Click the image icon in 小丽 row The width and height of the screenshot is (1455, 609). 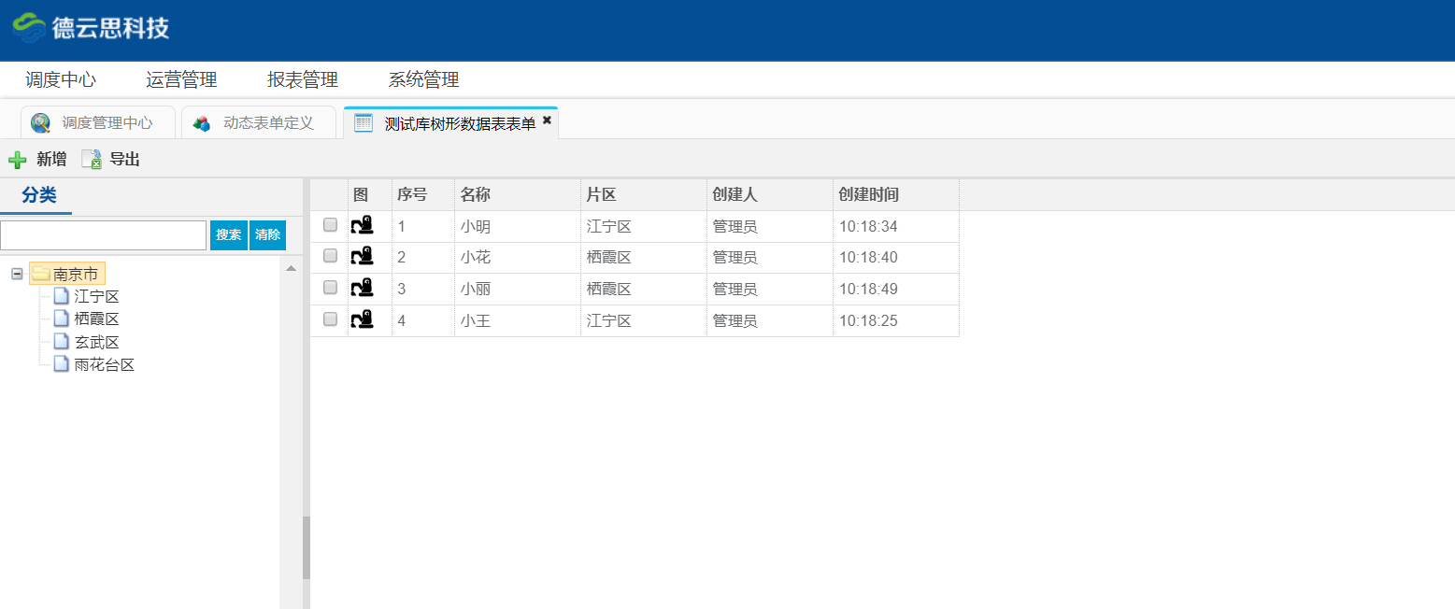pos(362,289)
